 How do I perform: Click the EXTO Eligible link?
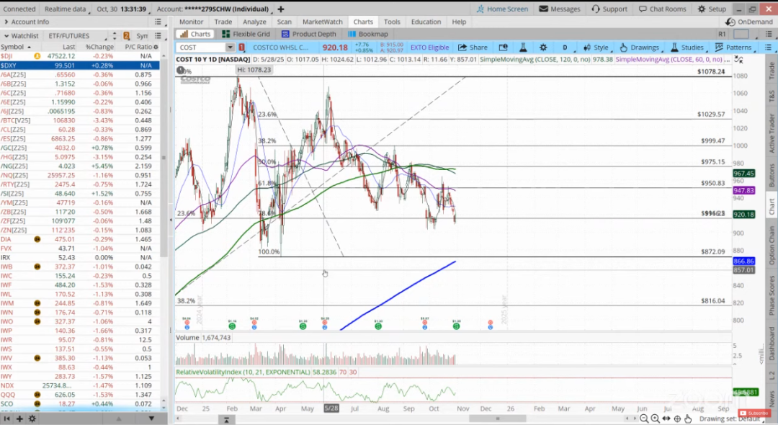[x=429, y=47]
